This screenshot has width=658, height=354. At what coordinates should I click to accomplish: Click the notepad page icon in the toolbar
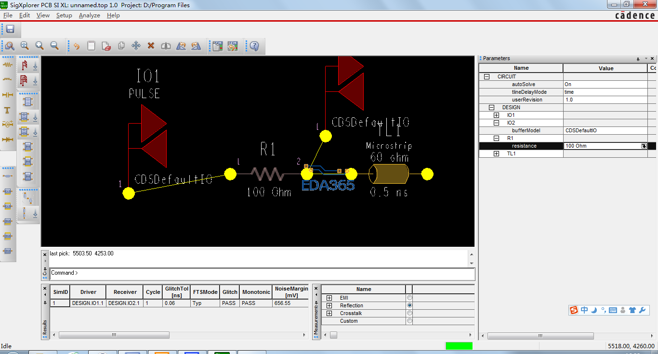coord(91,46)
